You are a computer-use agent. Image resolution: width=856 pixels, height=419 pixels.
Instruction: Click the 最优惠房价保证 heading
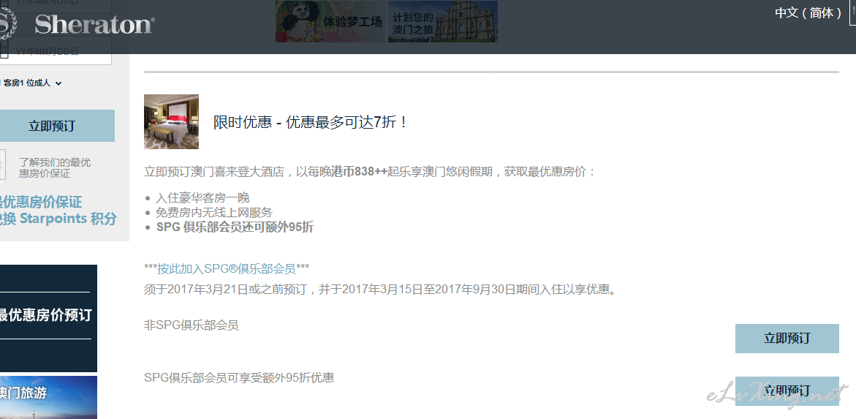(x=41, y=202)
